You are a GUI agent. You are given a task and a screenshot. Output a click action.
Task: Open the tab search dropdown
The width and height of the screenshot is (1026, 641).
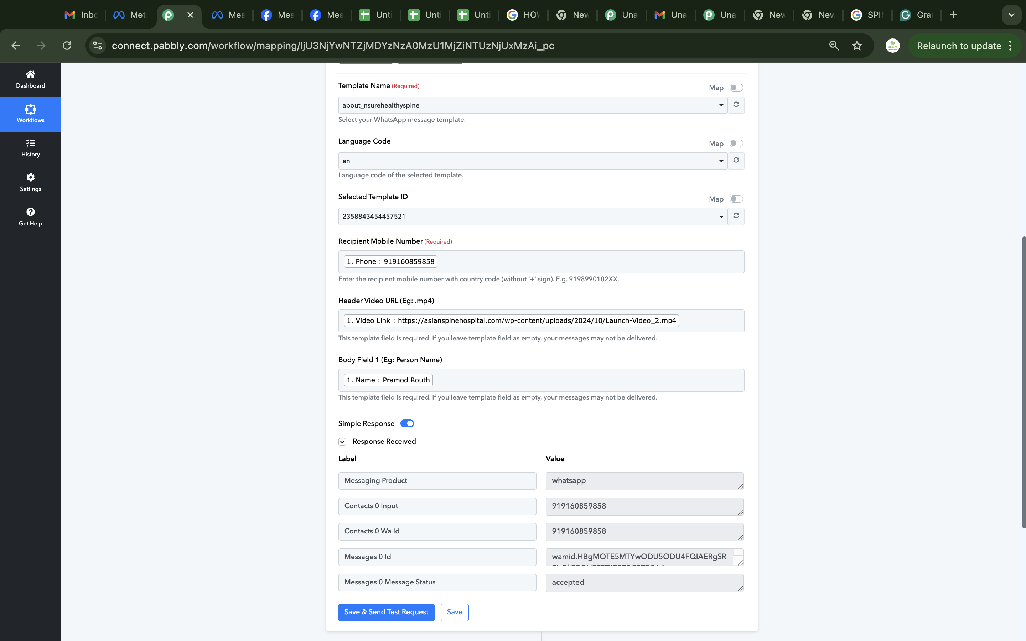tap(1012, 15)
